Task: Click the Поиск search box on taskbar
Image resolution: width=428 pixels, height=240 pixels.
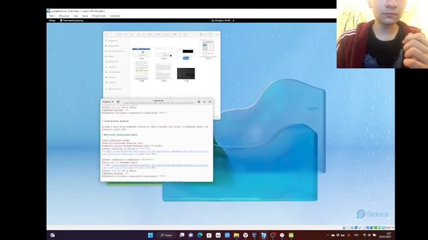Action: click(x=167, y=235)
